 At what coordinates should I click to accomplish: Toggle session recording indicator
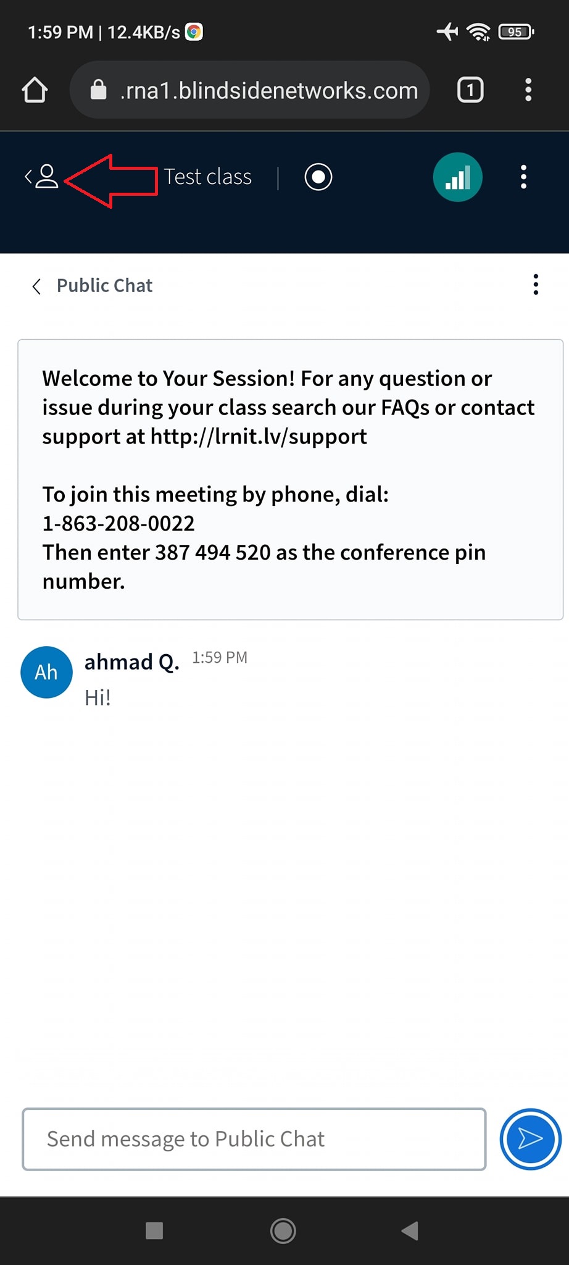(318, 177)
